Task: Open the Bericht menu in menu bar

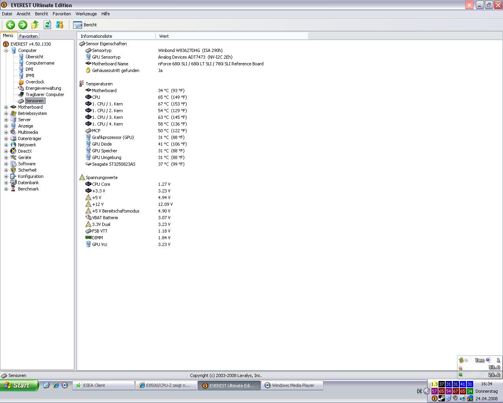Action: coord(42,14)
